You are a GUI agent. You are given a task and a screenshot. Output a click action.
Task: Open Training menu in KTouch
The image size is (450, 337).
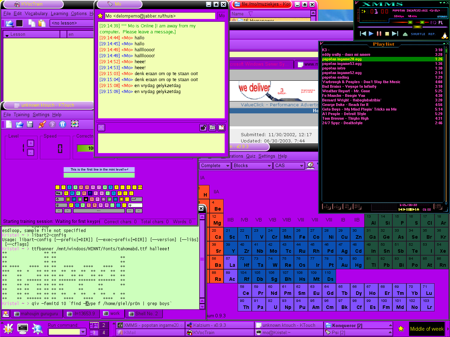(x=21, y=115)
